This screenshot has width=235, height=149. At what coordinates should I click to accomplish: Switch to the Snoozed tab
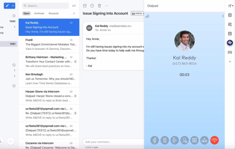point(53,13)
